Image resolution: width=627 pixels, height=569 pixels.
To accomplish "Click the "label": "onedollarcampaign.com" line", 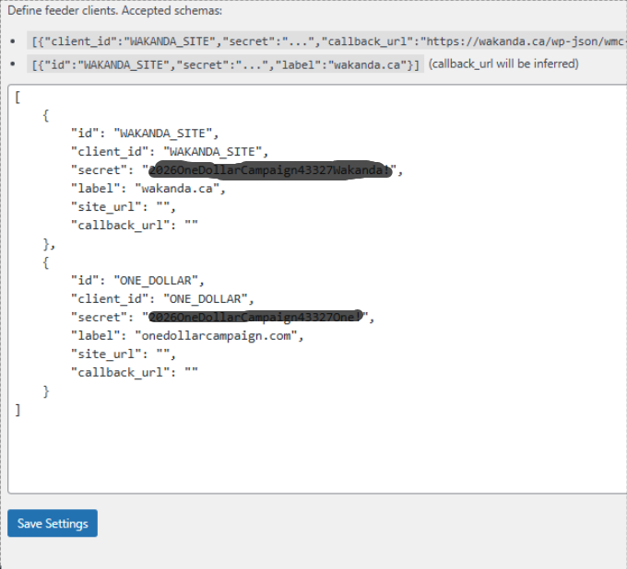I will click(x=187, y=336).
